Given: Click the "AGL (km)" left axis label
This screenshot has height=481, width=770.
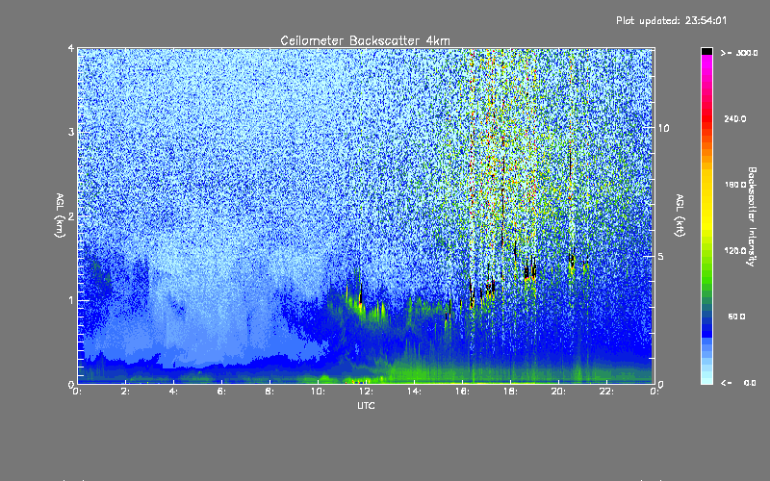Looking at the screenshot, I should pos(60,215).
